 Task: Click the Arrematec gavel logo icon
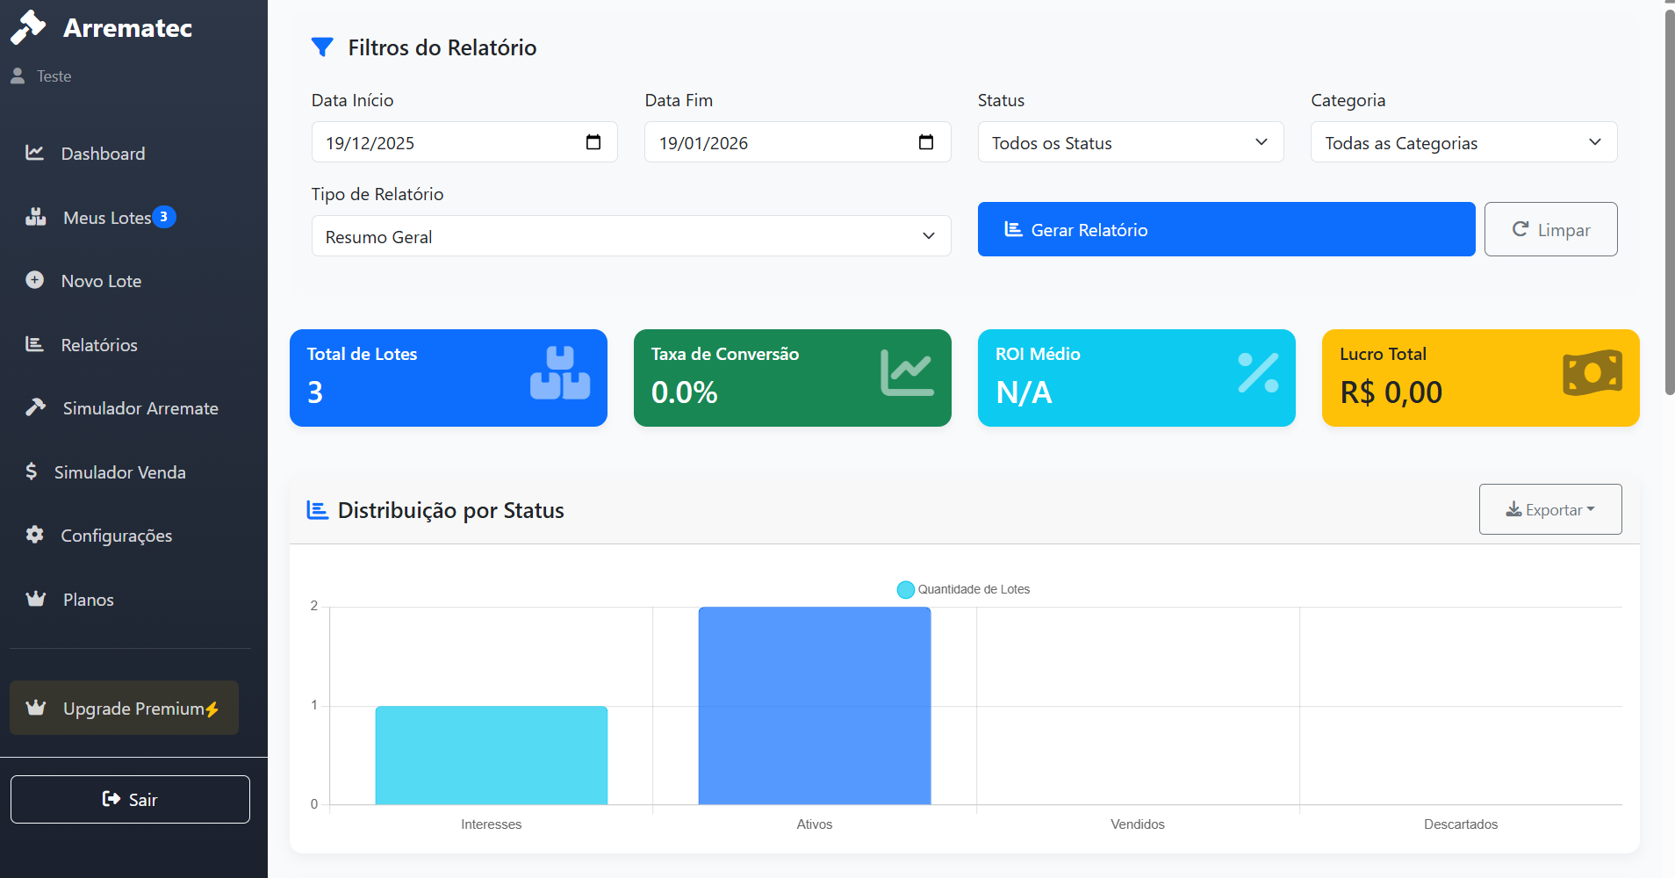tap(28, 27)
